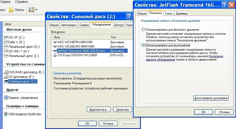Switch to Драйвер tab
Screen dimensions: 236x129
click(x=181, y=13)
